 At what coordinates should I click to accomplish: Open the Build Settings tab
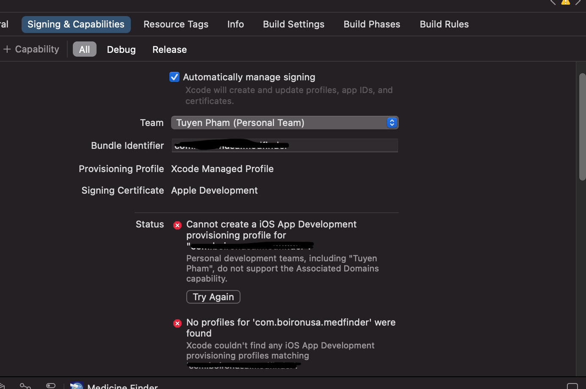(x=293, y=25)
